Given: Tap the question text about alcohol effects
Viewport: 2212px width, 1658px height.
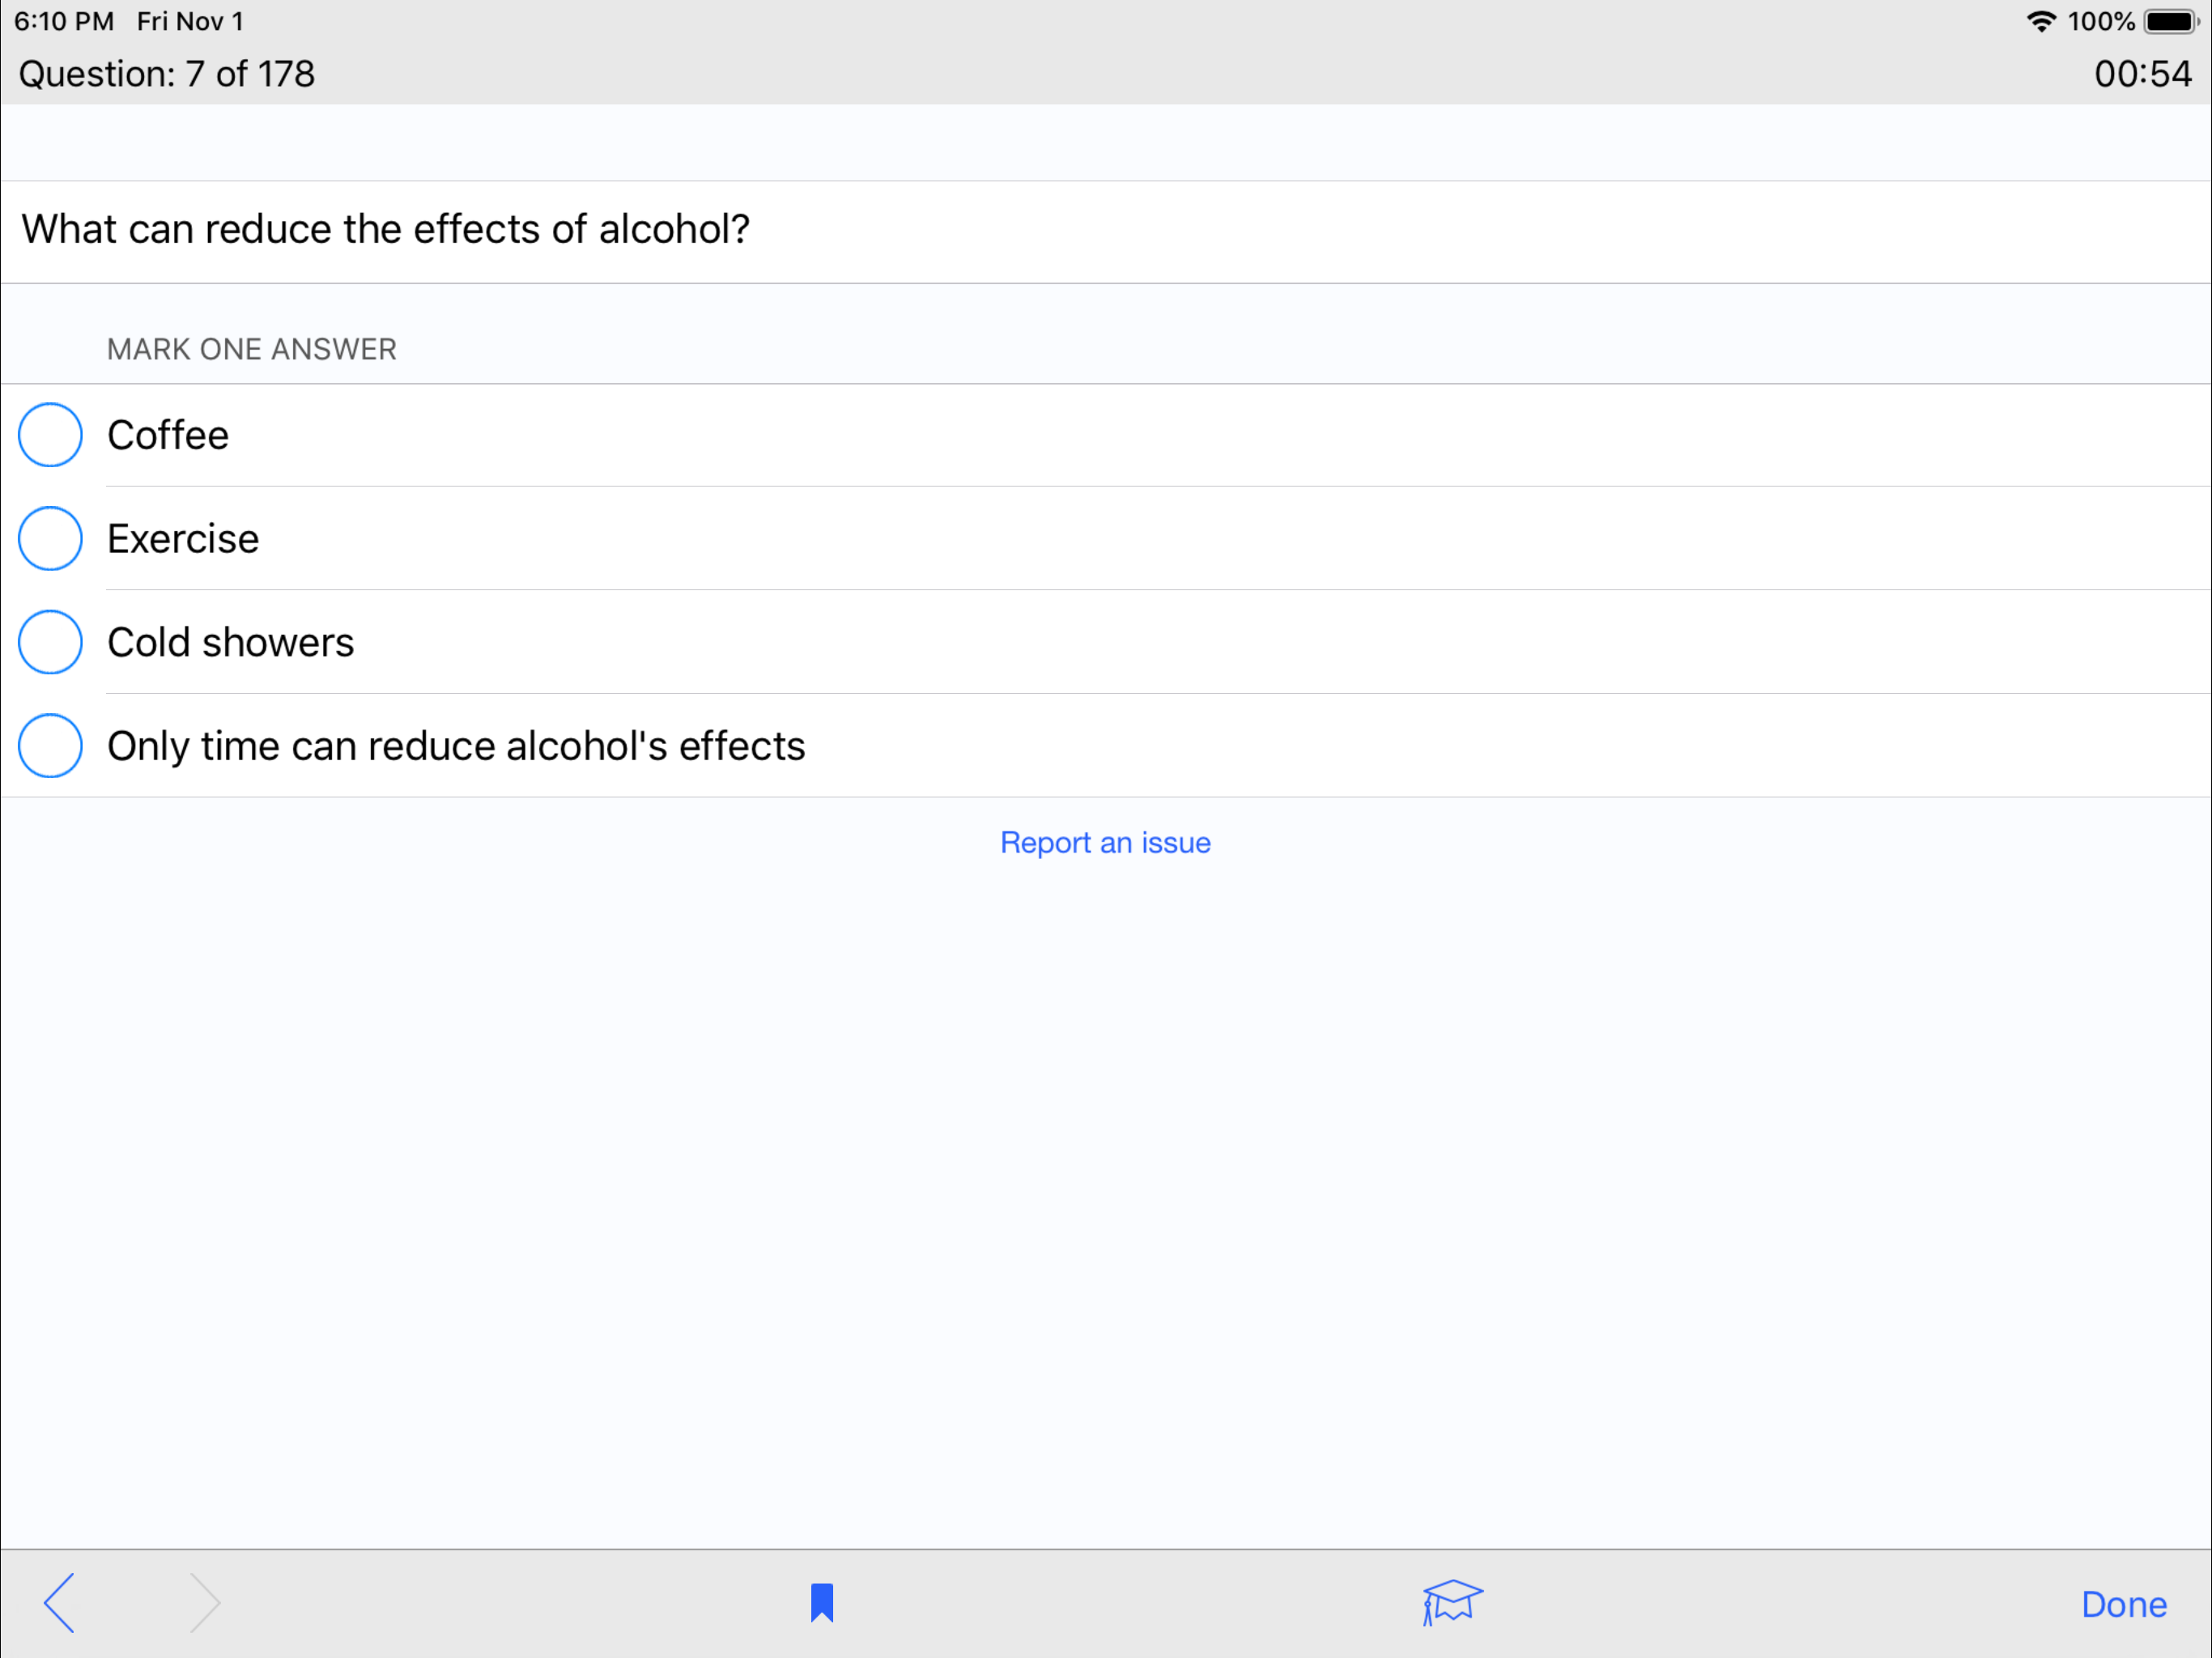Looking at the screenshot, I should [x=385, y=229].
